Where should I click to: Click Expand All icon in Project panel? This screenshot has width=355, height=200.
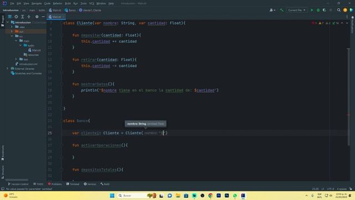point(22,17)
